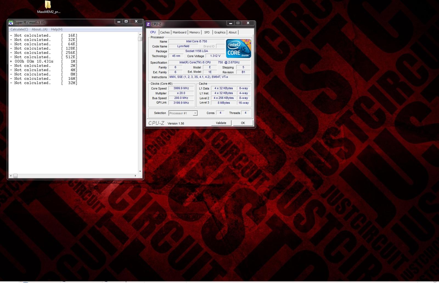Click the Revision value 'B1'
The image size is (439, 283).
pyautogui.click(x=243, y=72)
